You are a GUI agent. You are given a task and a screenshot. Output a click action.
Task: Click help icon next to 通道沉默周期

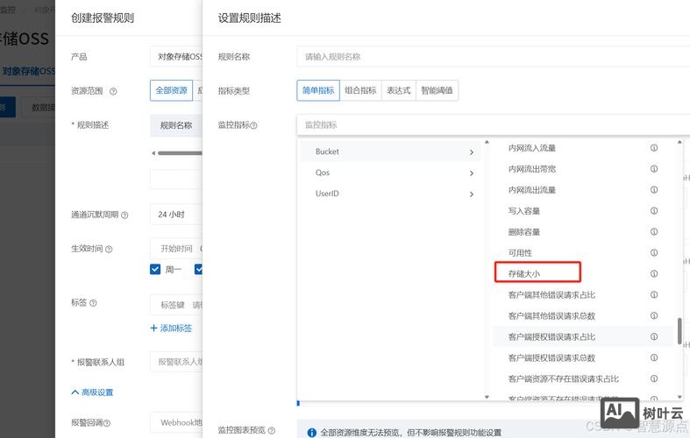pos(124,215)
